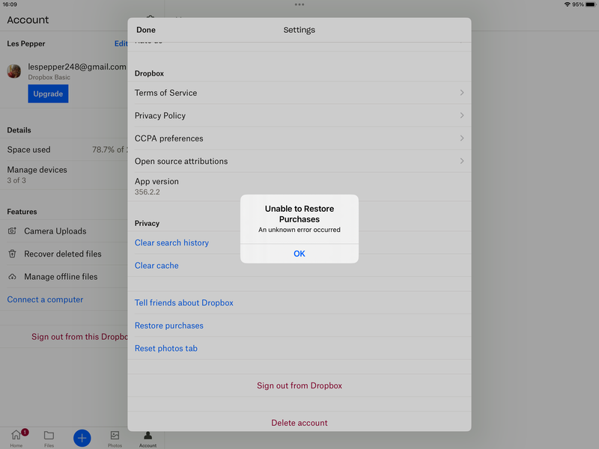Tap Sign out from this Dropbox in Account panel
This screenshot has height=449, width=599.
[79, 337]
